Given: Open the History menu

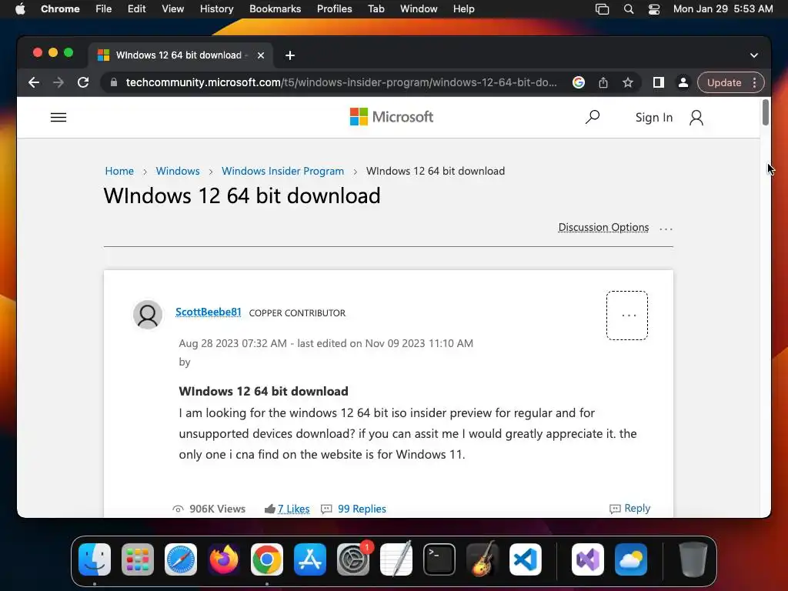Looking at the screenshot, I should [216, 9].
